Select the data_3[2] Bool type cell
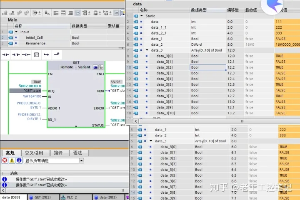 208,67
